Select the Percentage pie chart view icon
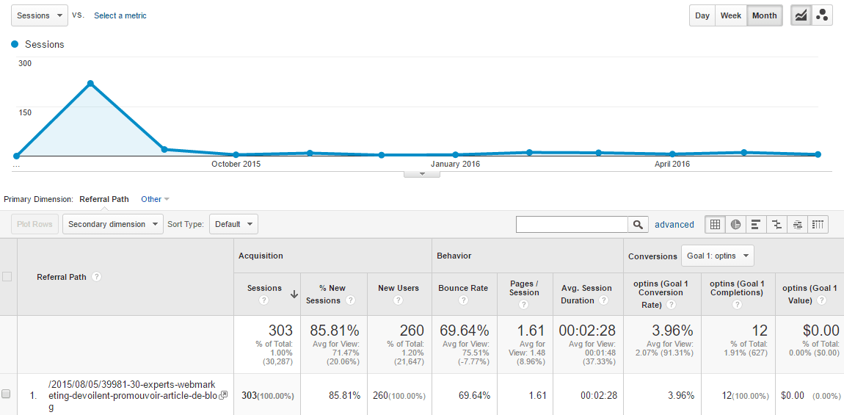 click(735, 224)
